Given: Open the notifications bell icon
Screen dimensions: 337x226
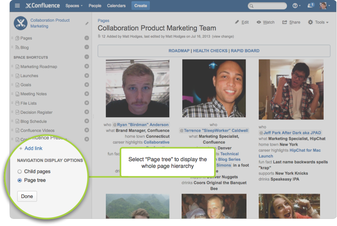Looking at the screenshot, I should 310,6.
